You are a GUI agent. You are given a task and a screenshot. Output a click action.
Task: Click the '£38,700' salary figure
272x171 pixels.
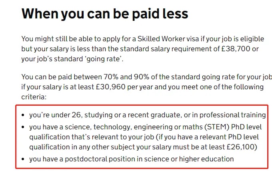click(236, 49)
